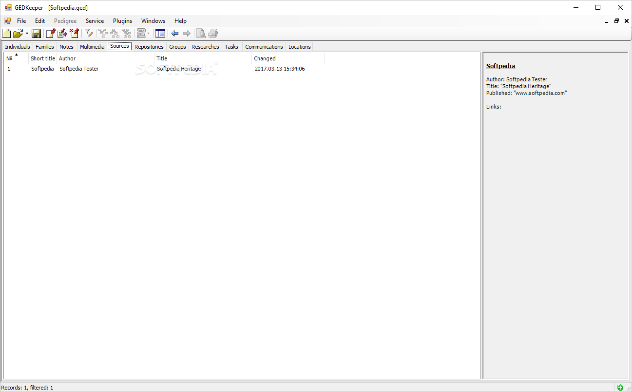The height and width of the screenshot is (392, 632).
Task: Open the Plugins menu
Action: tap(122, 21)
